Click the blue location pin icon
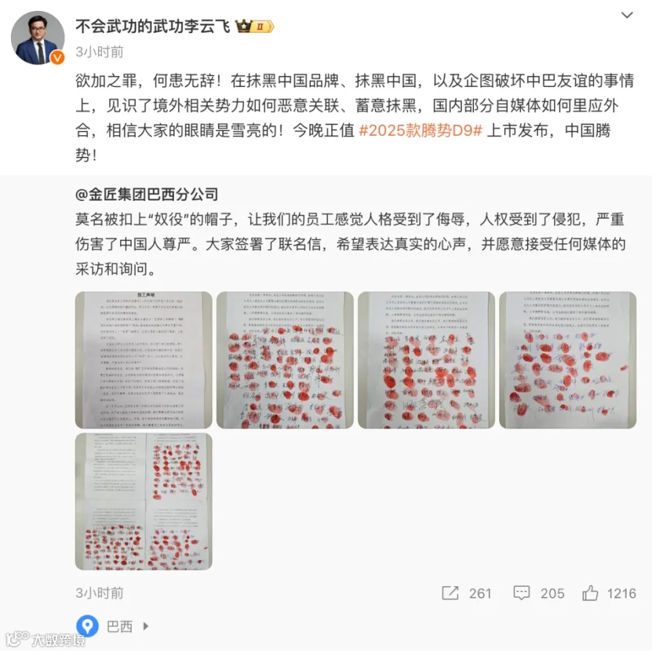 coord(88,626)
